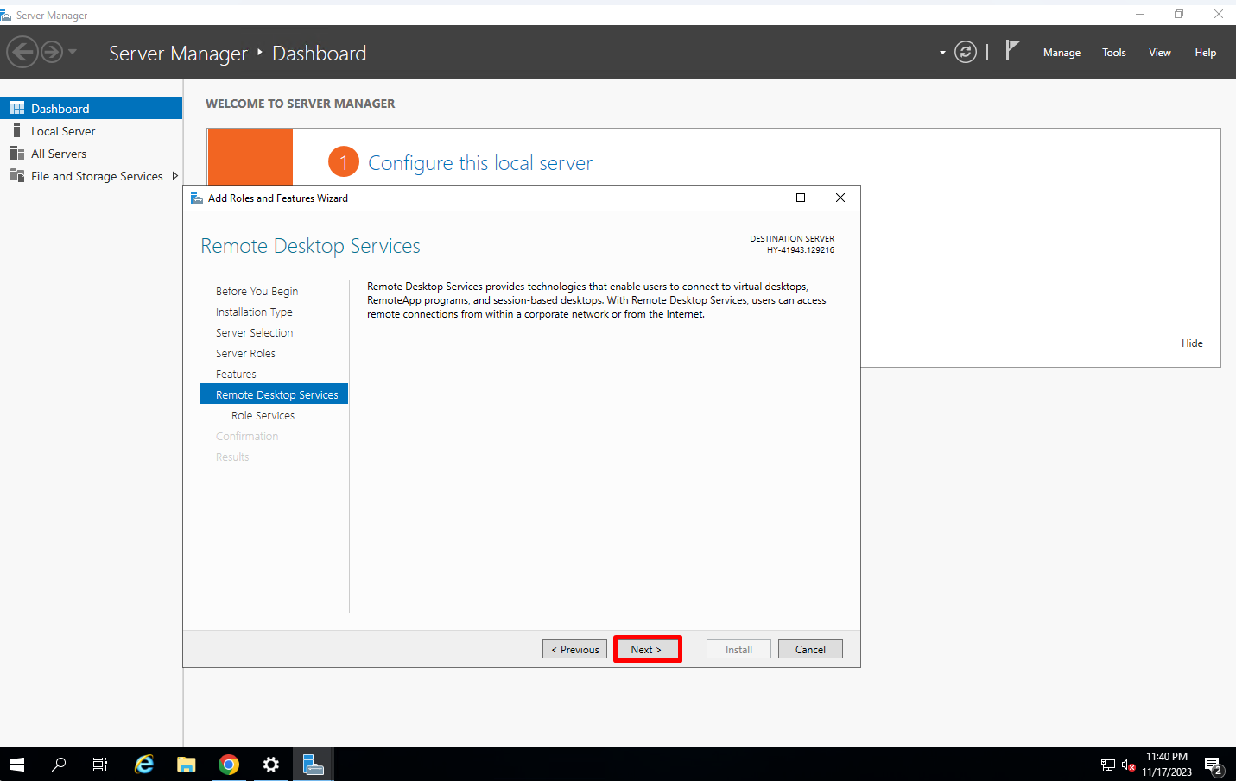Open File and Storage Services

tap(95, 175)
